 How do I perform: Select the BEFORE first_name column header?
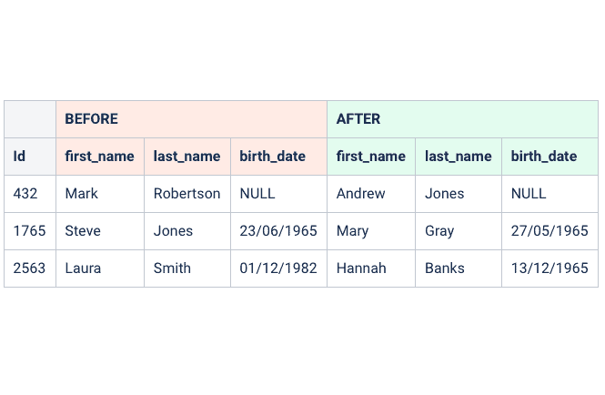click(x=100, y=157)
